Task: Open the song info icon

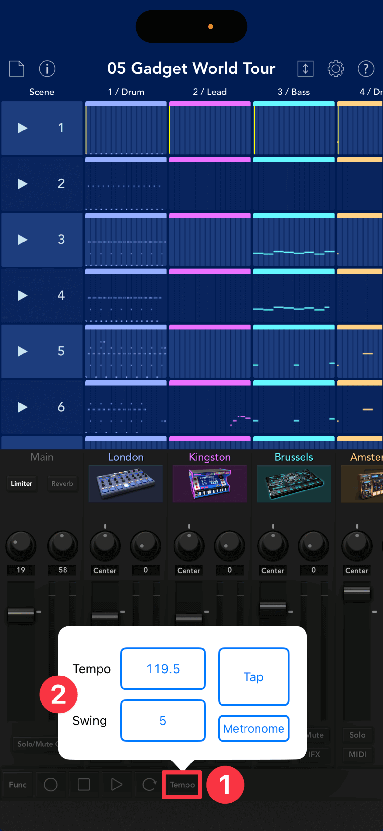Action: 47,68
